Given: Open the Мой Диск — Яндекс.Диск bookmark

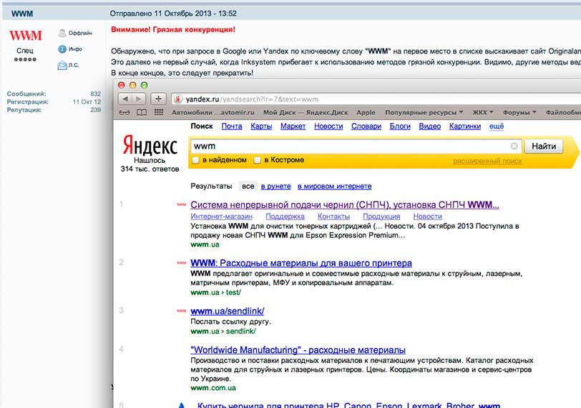Looking at the screenshot, I should point(306,112).
